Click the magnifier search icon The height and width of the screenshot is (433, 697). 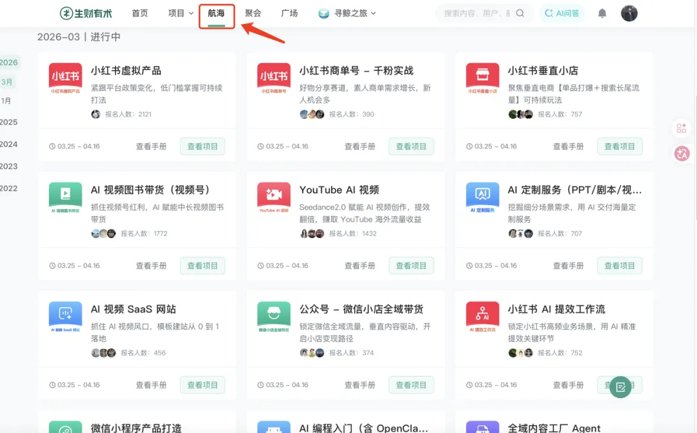(520, 14)
